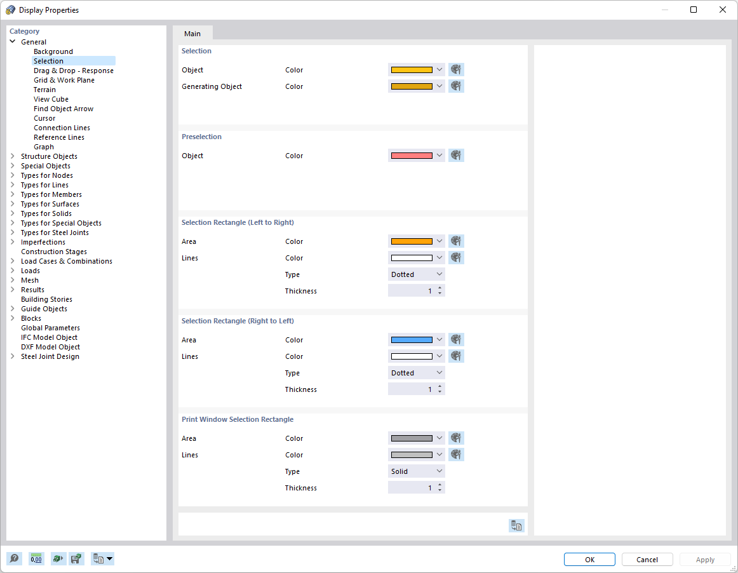Image resolution: width=738 pixels, height=573 pixels.
Task: Expand Types for Nodes category
Action: click(13, 175)
